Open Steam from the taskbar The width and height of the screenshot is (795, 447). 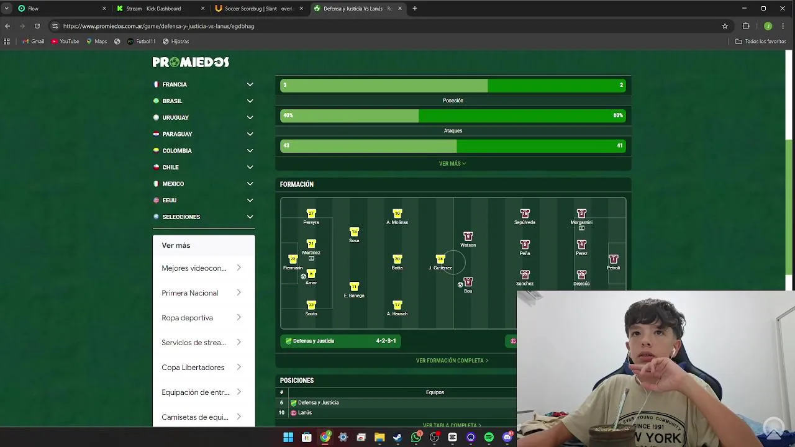tap(397, 437)
